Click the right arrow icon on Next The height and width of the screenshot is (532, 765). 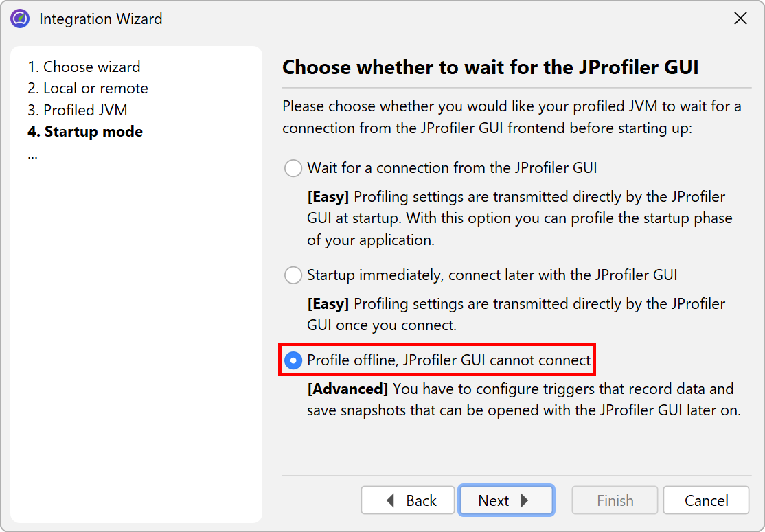(x=525, y=501)
